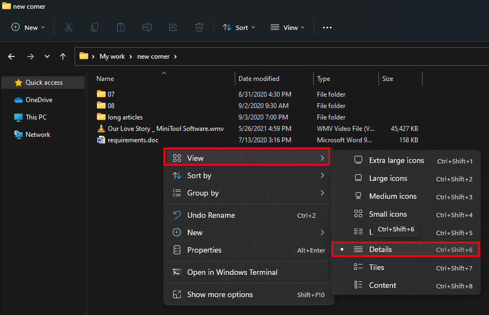
Task: Expand the chevron after My work breadcrumb
Action: tap(131, 56)
